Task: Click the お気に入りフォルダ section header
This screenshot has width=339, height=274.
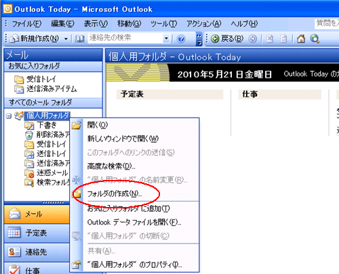Action: 53,66
